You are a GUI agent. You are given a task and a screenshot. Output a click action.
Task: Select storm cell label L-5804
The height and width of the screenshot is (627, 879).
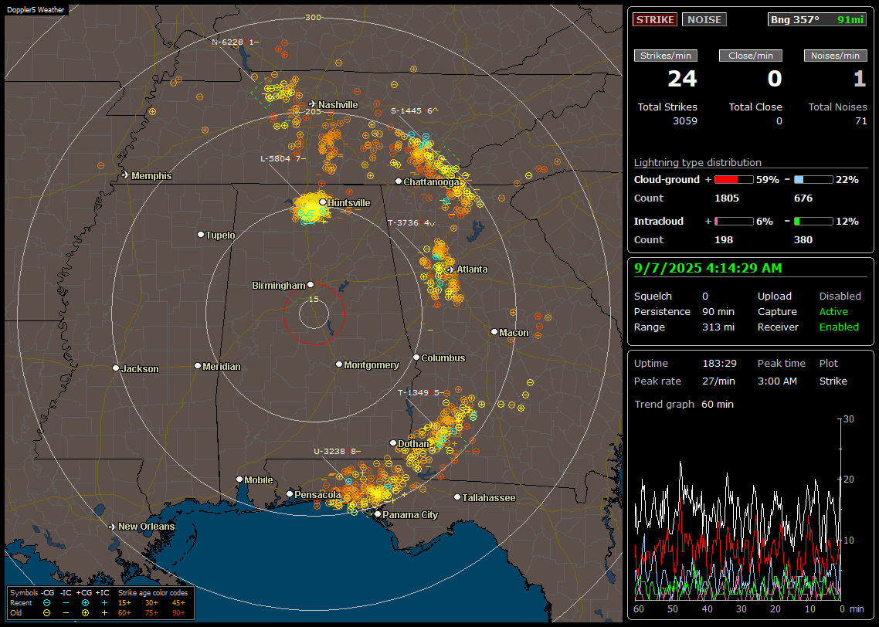point(283,158)
